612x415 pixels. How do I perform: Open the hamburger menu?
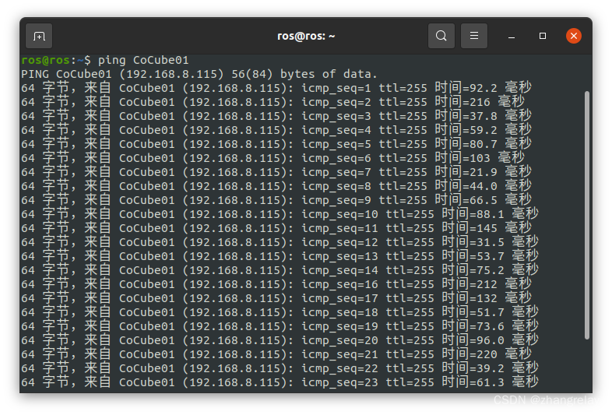click(474, 36)
